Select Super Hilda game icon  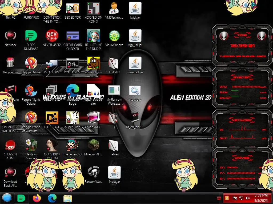pos(73,120)
